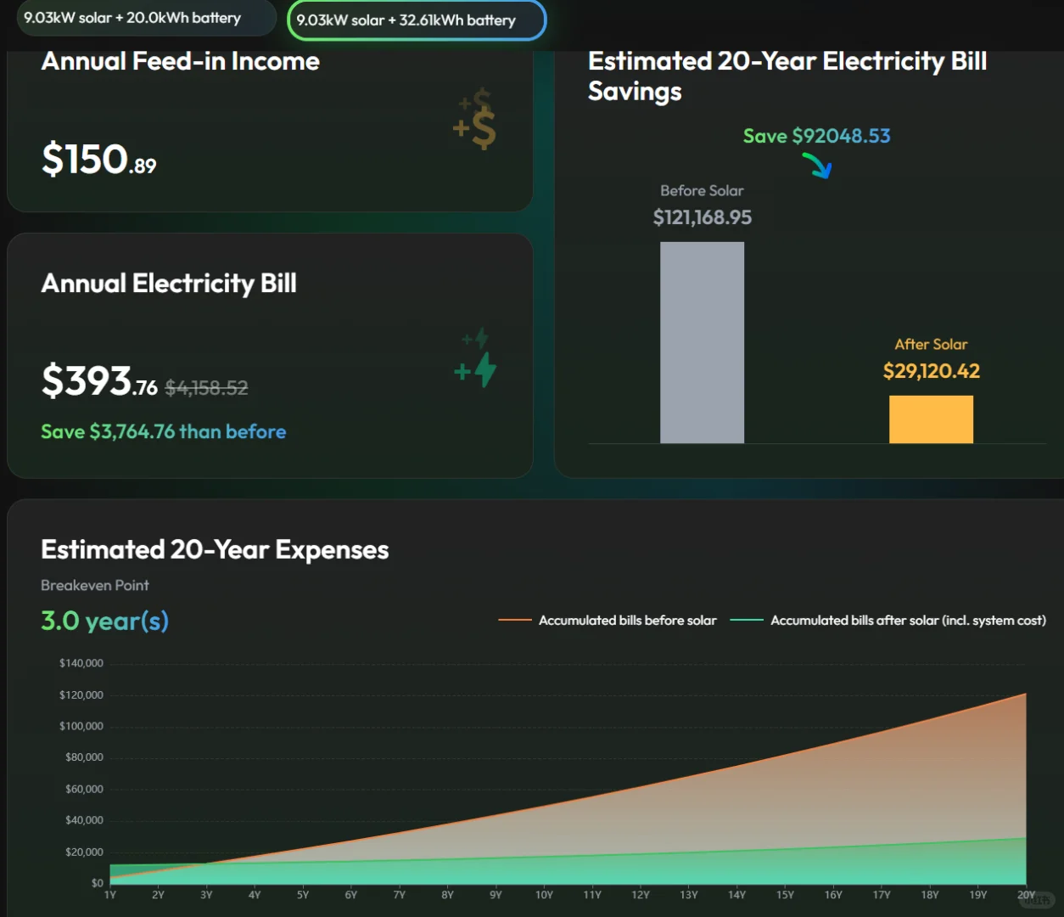
Task: Click the After Solar label
Action: point(931,345)
